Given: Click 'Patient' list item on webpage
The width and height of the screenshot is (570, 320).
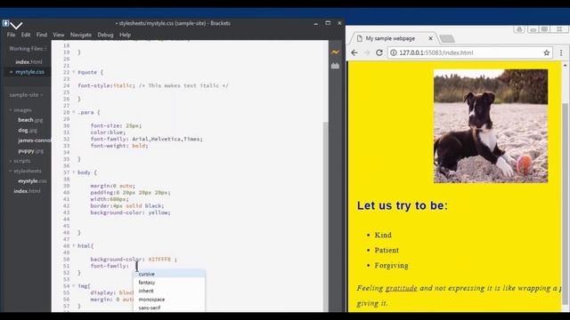Looking at the screenshot, I should coord(387,251).
